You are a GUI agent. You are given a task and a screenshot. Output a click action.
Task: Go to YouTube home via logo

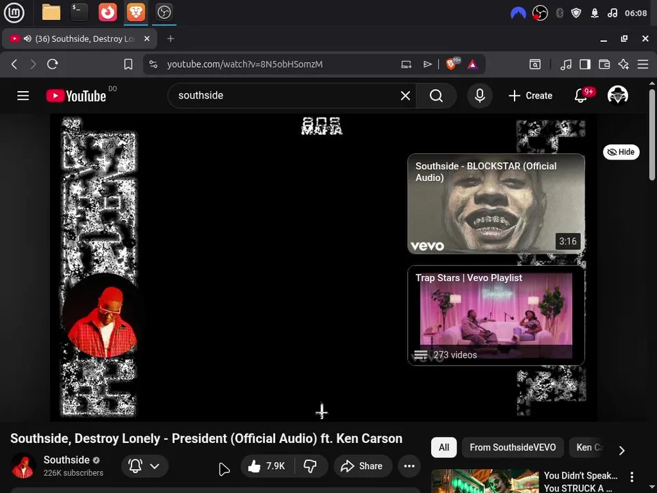(76, 96)
